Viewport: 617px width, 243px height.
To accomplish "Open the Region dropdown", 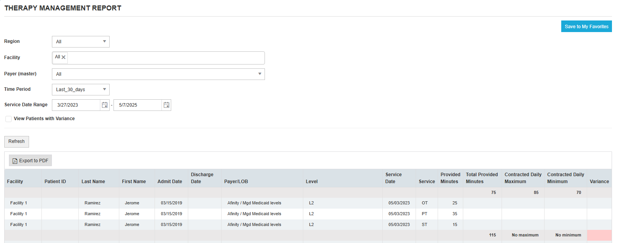I will pos(81,42).
